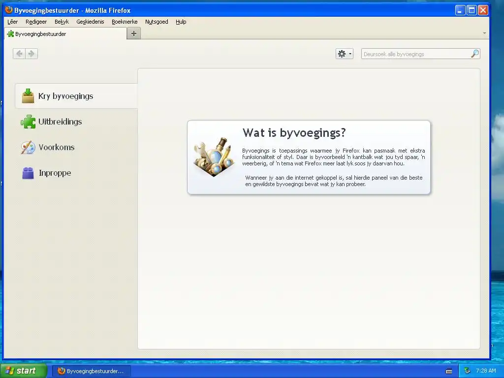Open the Hulp menu

coord(181,22)
